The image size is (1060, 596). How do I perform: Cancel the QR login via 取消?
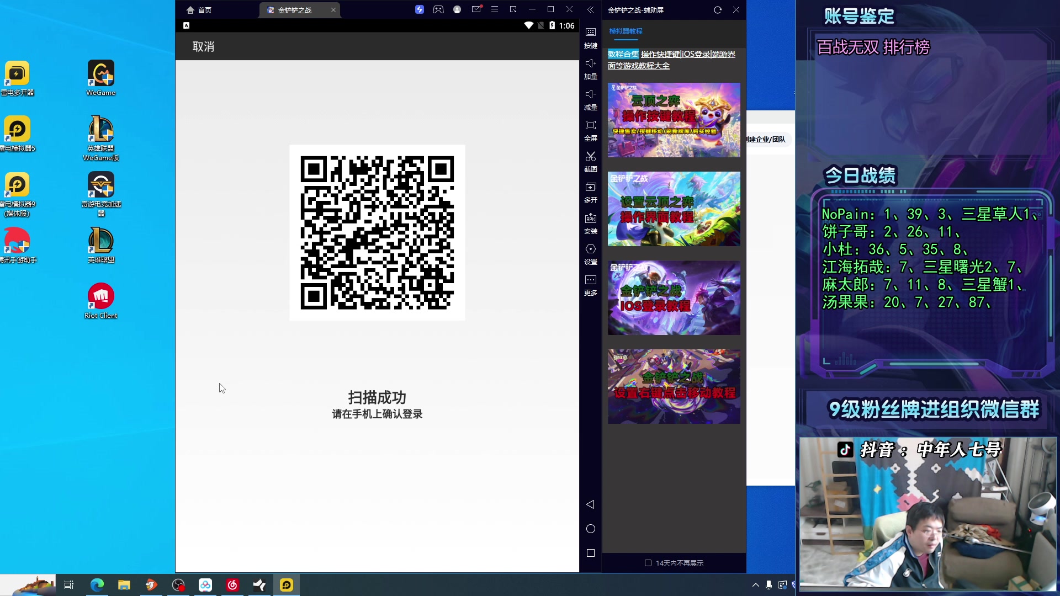pyautogui.click(x=203, y=47)
